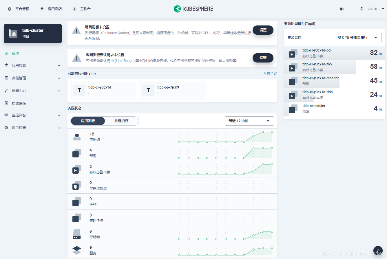Open the 平台管理 top menu
387x259 pixels.
click(x=19, y=9)
